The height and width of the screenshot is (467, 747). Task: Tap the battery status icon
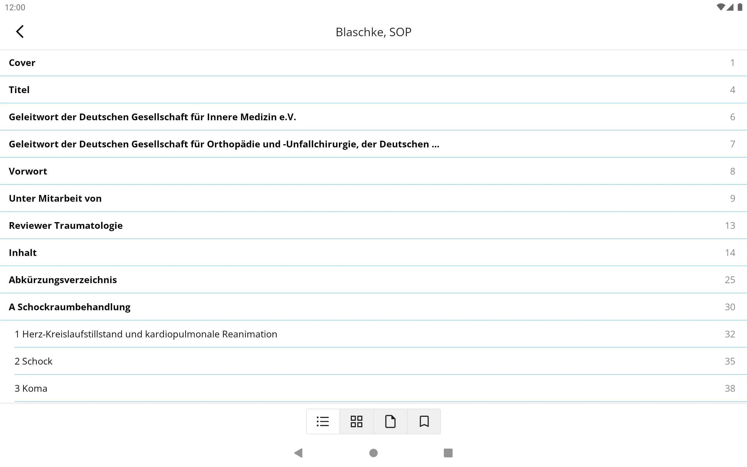coord(740,7)
